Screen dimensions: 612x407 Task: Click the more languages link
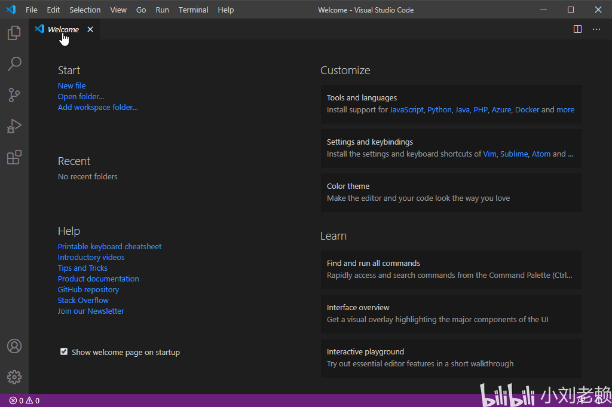click(x=565, y=109)
